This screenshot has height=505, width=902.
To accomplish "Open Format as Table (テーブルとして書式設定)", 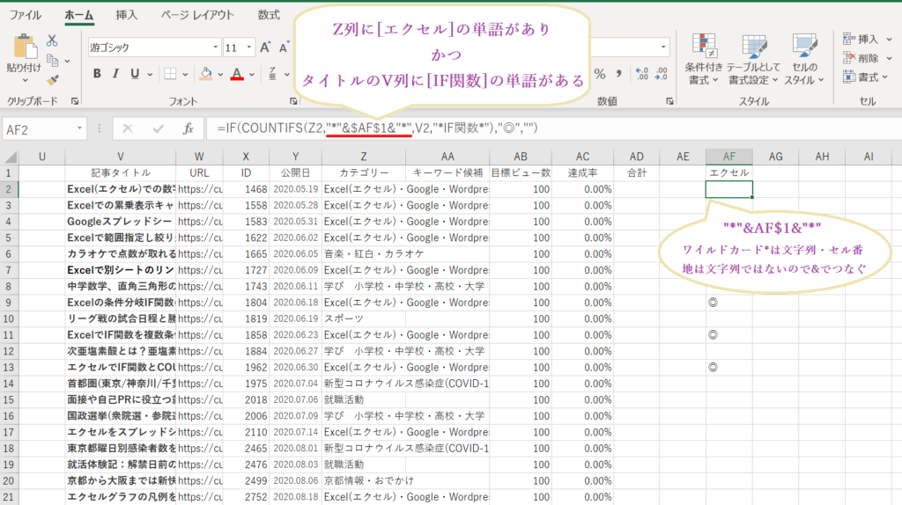I will pyautogui.click(x=754, y=59).
